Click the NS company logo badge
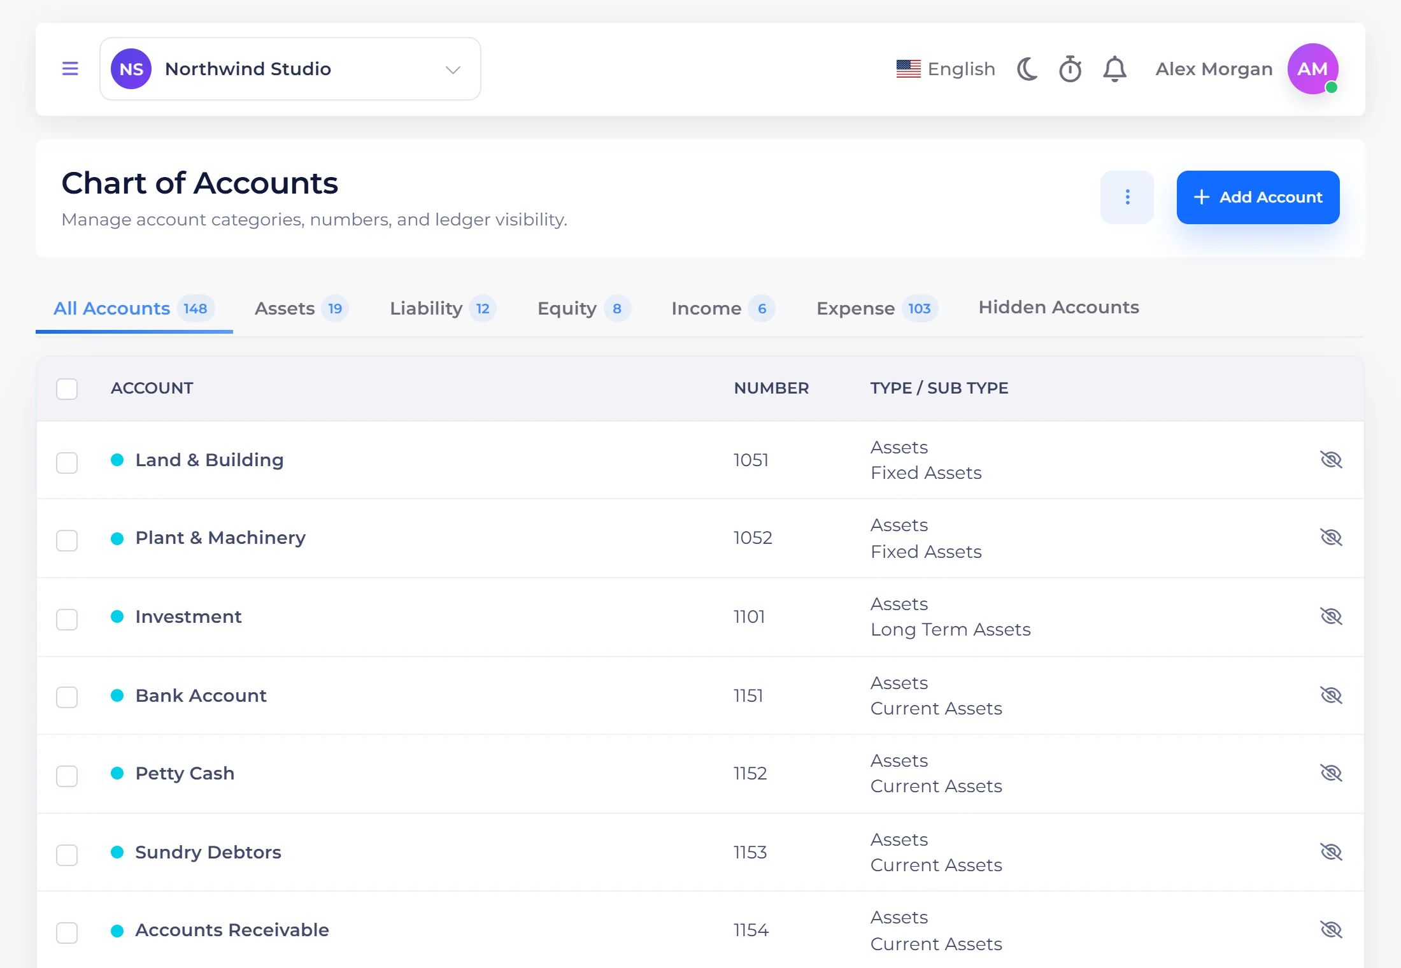The width and height of the screenshot is (1401, 968). 131,69
